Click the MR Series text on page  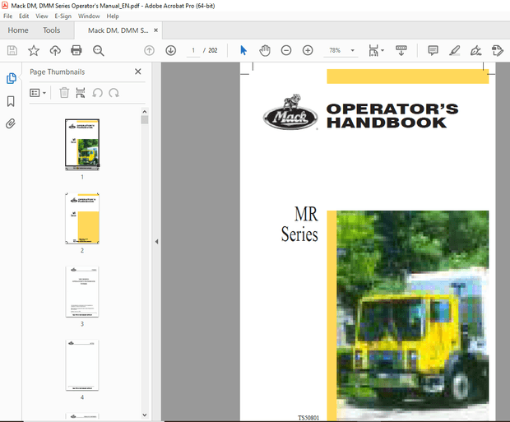pos(299,225)
